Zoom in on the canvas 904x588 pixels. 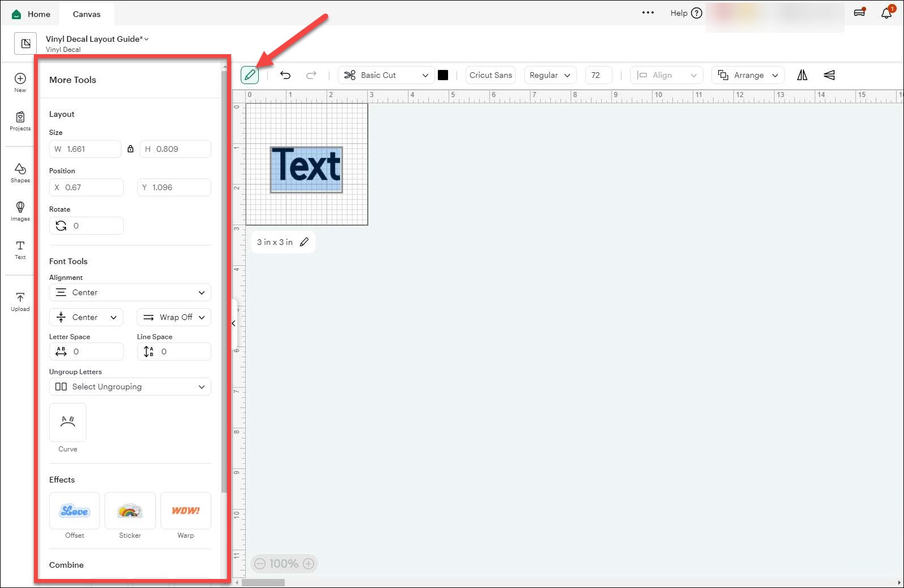point(308,564)
